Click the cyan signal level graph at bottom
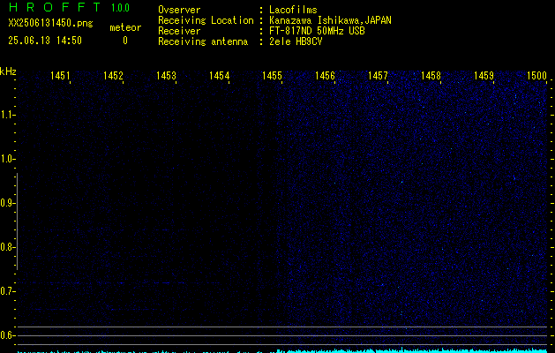The width and height of the screenshot is (555, 353). pyautogui.click(x=282, y=350)
